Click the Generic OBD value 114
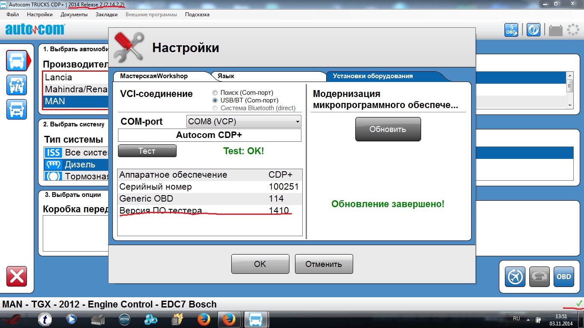This screenshot has height=328, width=584. 276,199
